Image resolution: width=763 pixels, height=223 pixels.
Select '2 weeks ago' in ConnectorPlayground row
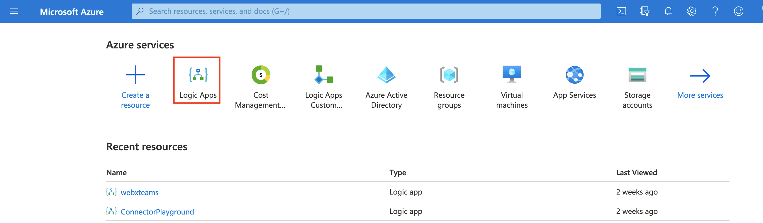coord(637,212)
